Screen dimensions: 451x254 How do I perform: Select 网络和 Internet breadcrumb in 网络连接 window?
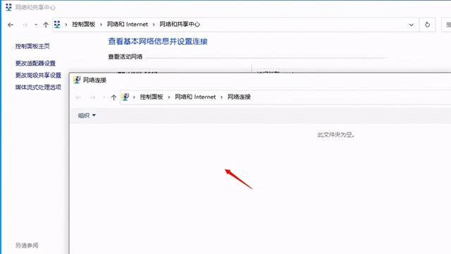pos(195,97)
